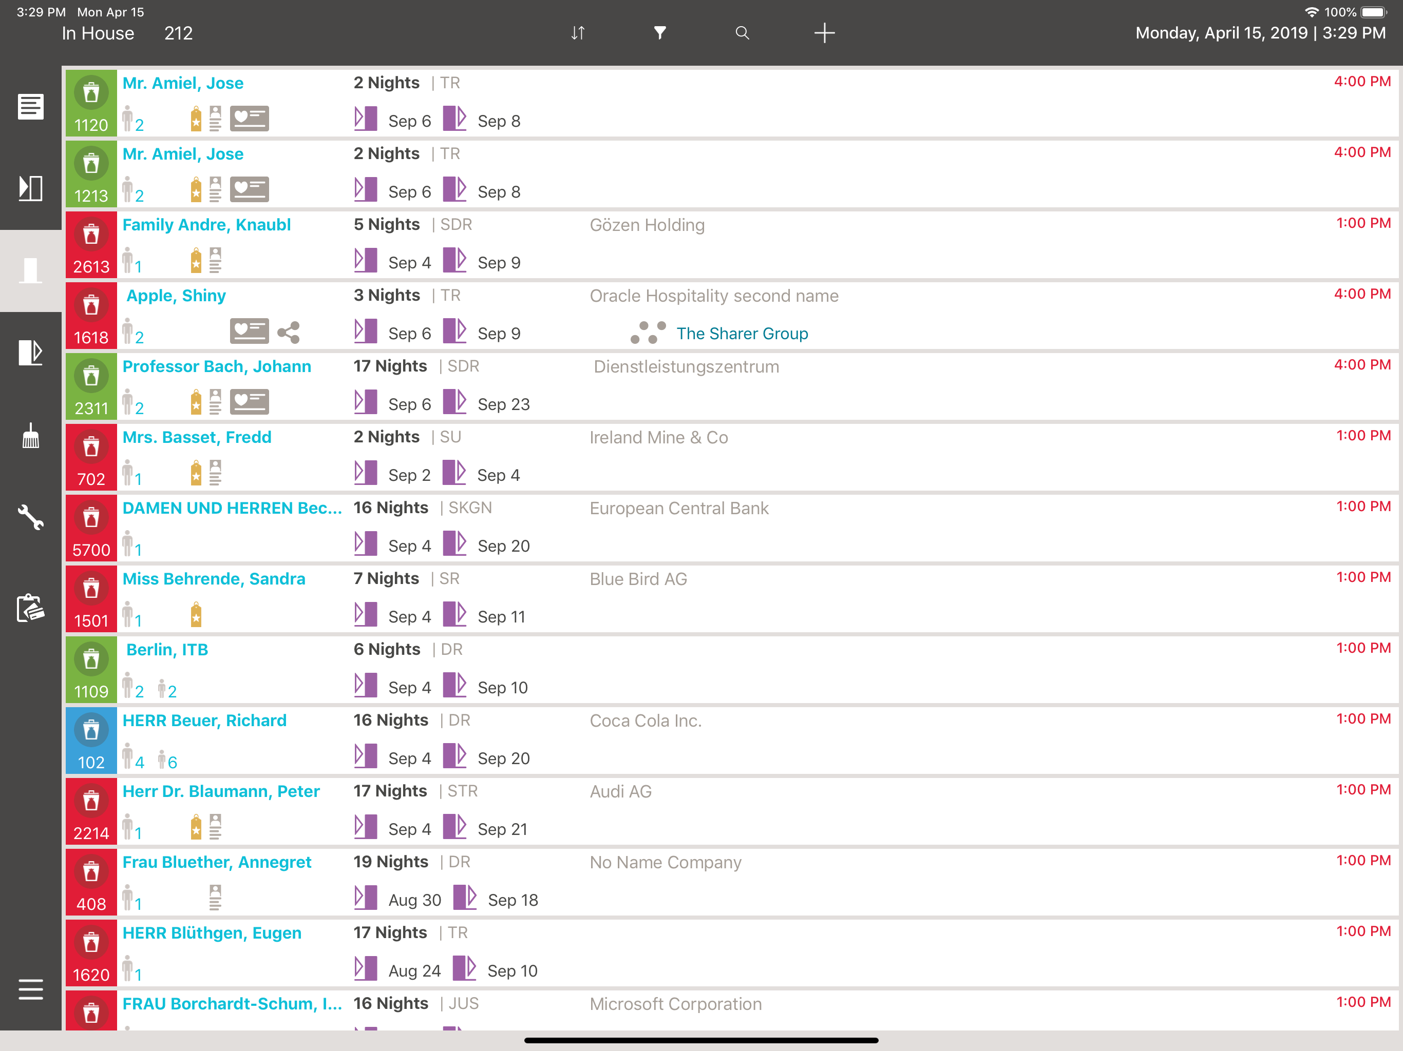The width and height of the screenshot is (1403, 1051).
Task: Tap the green room 2311 status tile
Action: pos(91,386)
